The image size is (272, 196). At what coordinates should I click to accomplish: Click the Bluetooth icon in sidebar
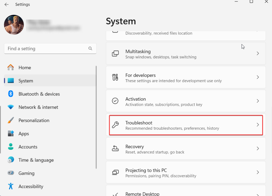pos(11,94)
